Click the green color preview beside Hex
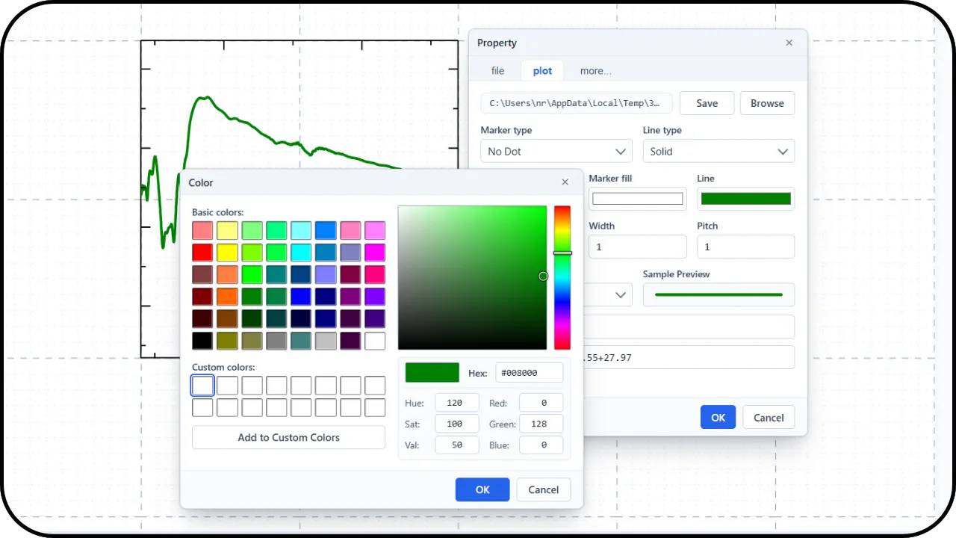956x538 pixels. click(432, 373)
